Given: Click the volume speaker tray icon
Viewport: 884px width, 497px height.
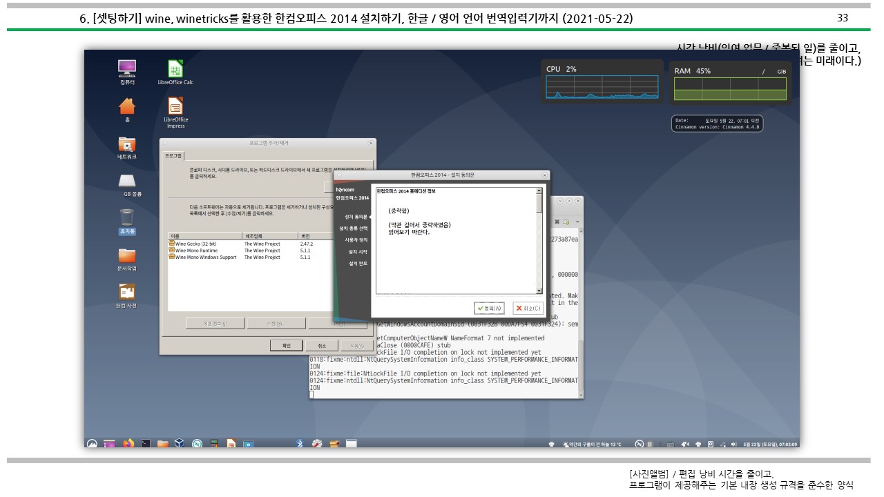Looking at the screenshot, I should (x=733, y=444).
